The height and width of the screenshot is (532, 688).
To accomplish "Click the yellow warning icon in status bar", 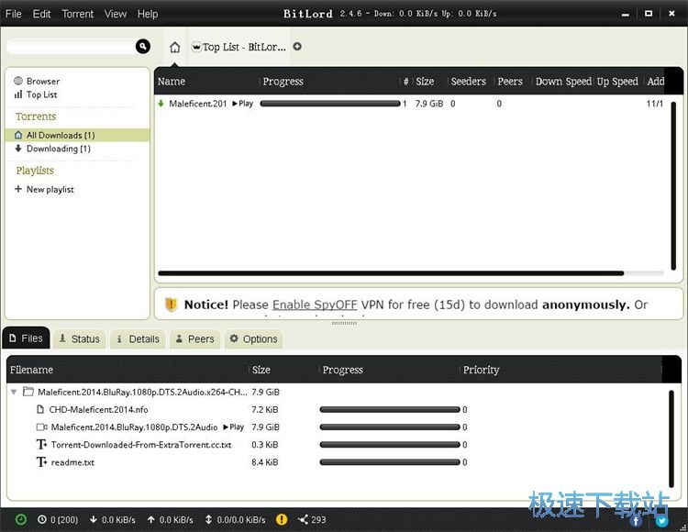I will (282, 519).
